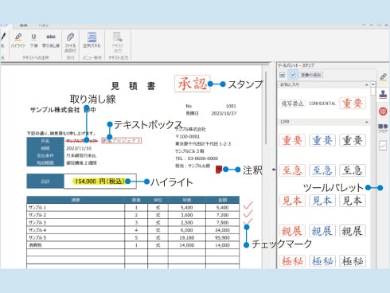Click the 画像の追加 button

coord(311,75)
